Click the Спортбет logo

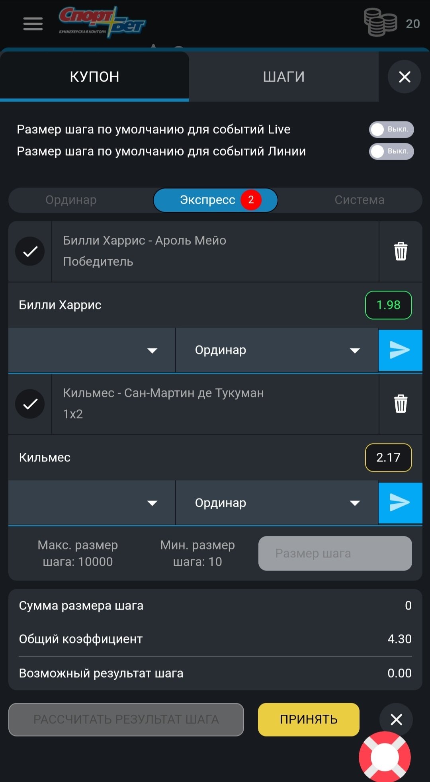(x=103, y=22)
